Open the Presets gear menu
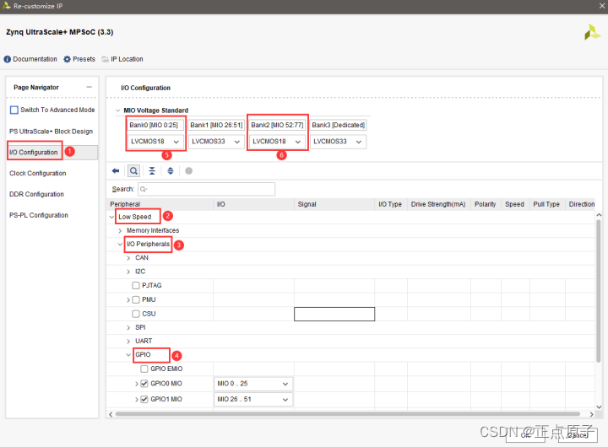Screen dimensions: 608x447 (x=79, y=59)
